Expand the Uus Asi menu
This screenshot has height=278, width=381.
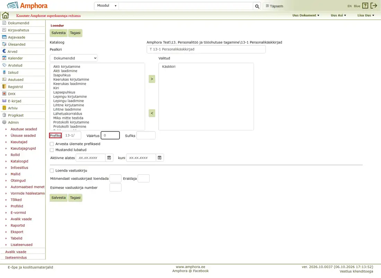[338, 15]
